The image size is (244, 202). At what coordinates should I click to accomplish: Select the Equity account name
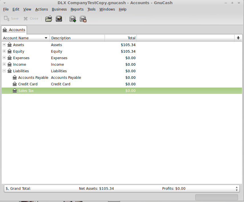(19, 51)
